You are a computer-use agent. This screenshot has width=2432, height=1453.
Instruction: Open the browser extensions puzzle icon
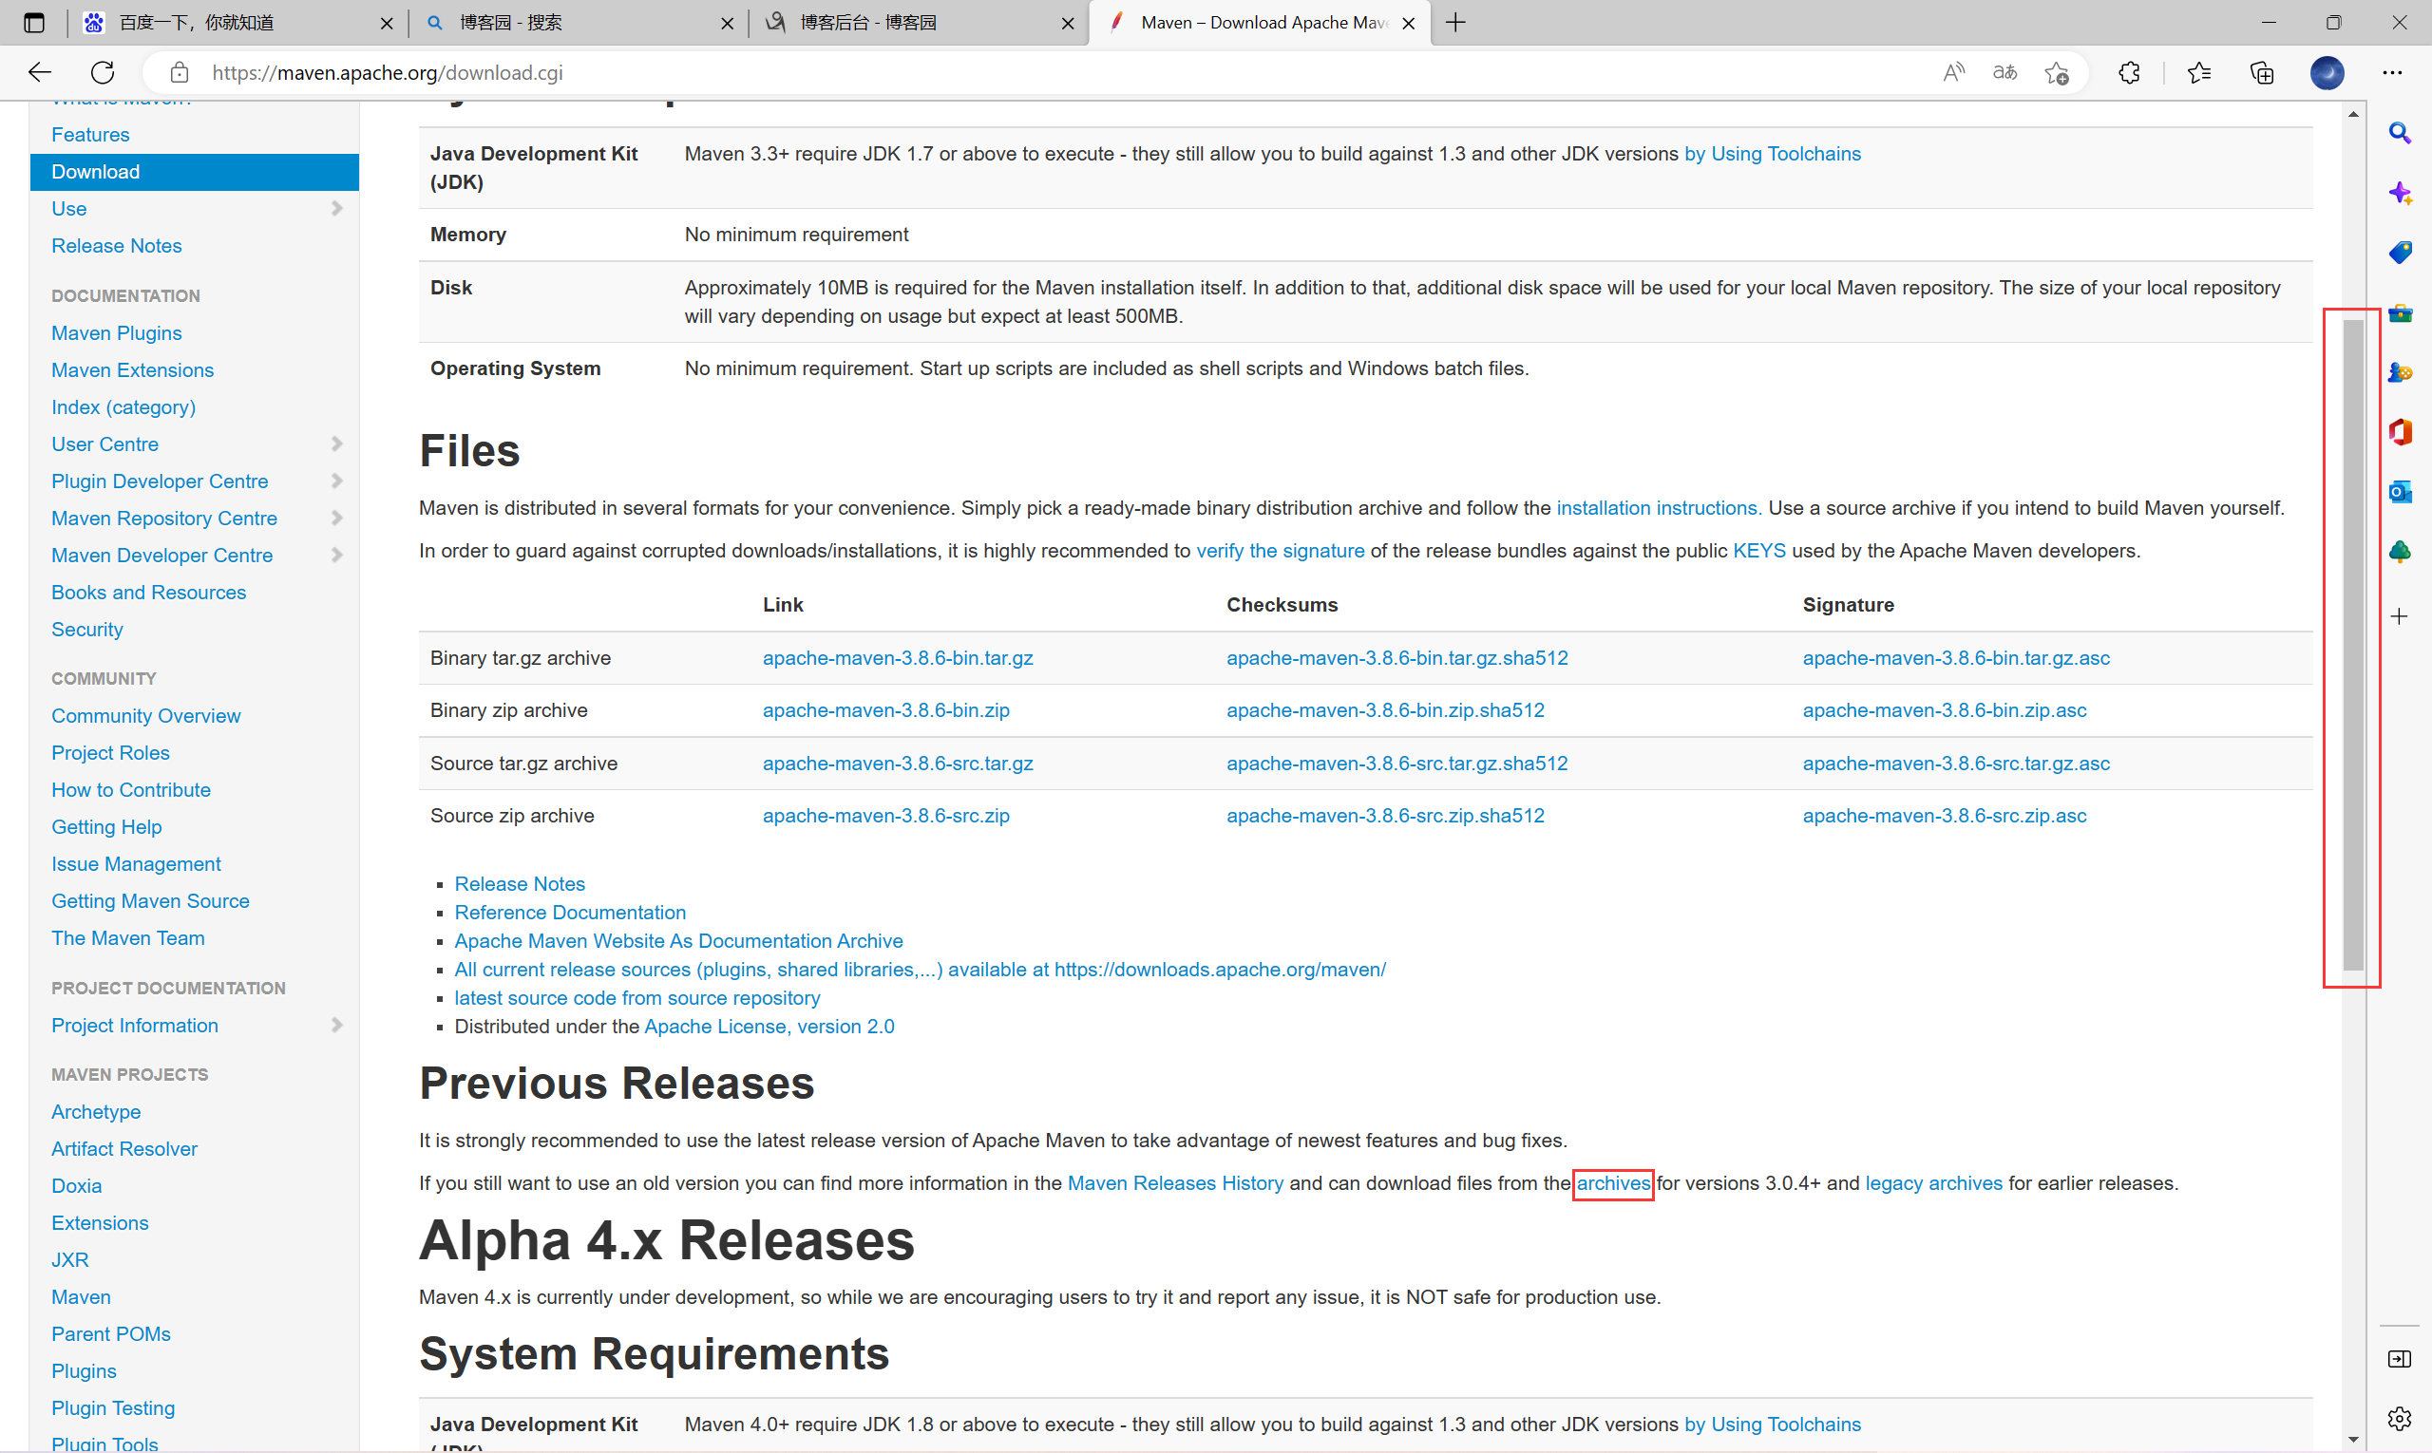(2128, 72)
